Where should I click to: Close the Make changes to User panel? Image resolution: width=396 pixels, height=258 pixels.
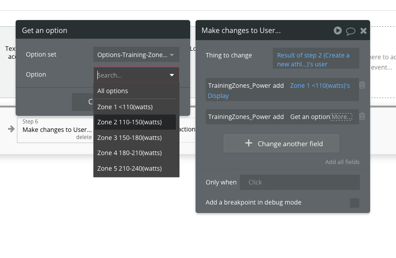click(x=363, y=30)
